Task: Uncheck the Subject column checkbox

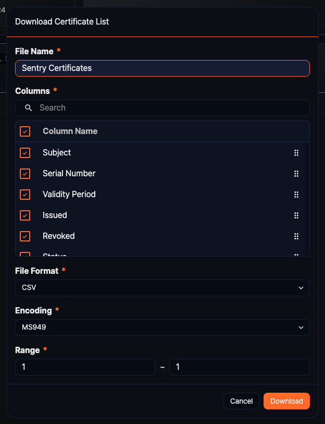Action: (25, 153)
